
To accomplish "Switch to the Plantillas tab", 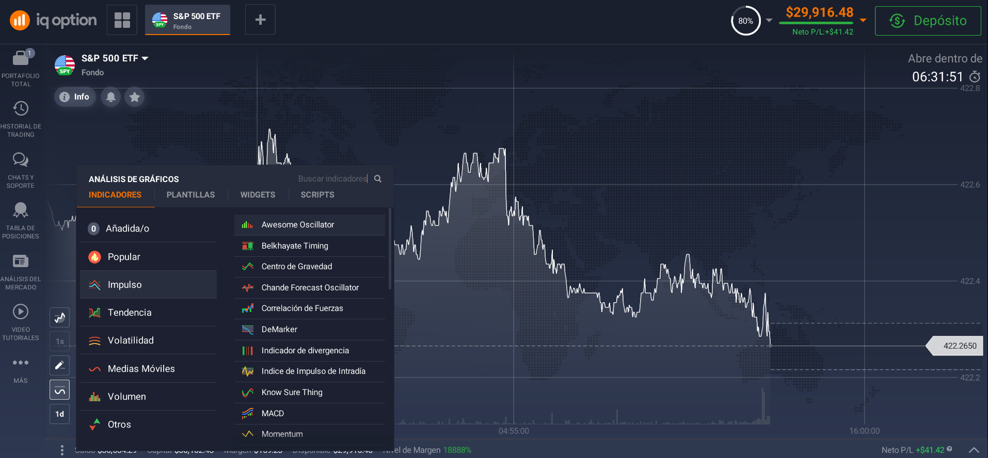I will (190, 195).
